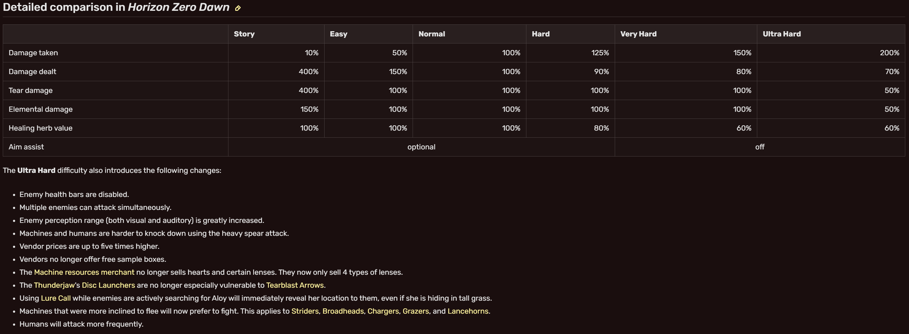Screen dimensions: 909x334
Task: Select the Ultra Hard column header
Action: [x=831, y=34]
